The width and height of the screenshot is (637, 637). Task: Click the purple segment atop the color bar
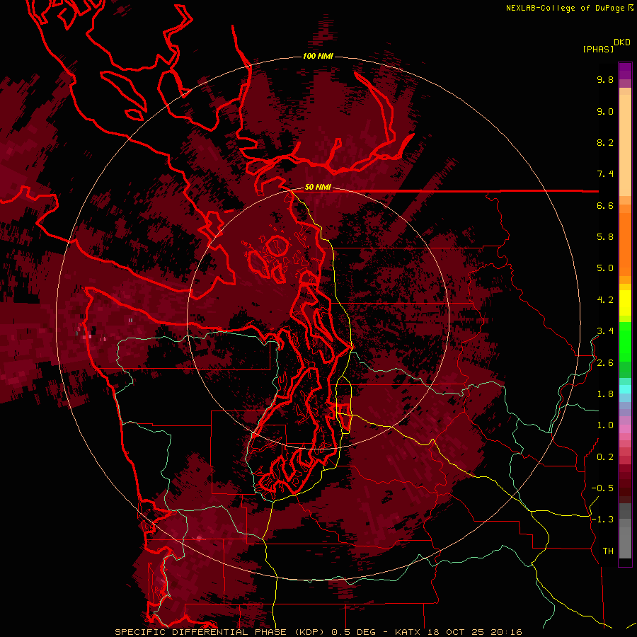[625, 71]
